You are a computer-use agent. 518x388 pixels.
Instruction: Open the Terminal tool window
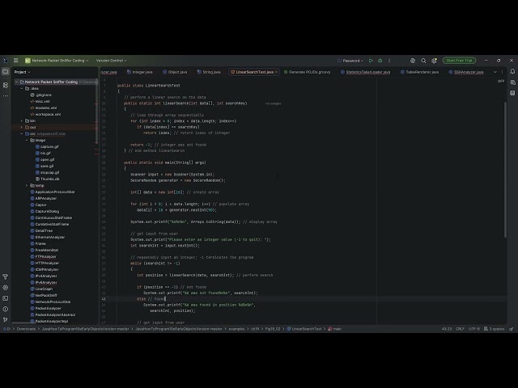(6, 298)
